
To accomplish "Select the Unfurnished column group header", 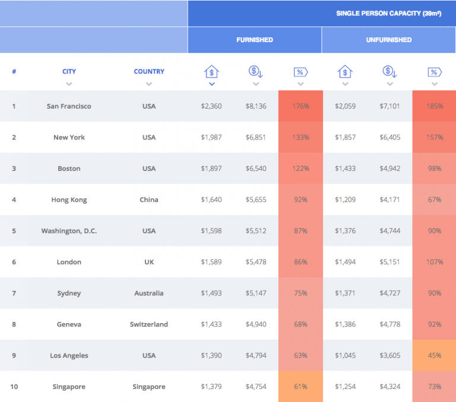I will coord(389,40).
